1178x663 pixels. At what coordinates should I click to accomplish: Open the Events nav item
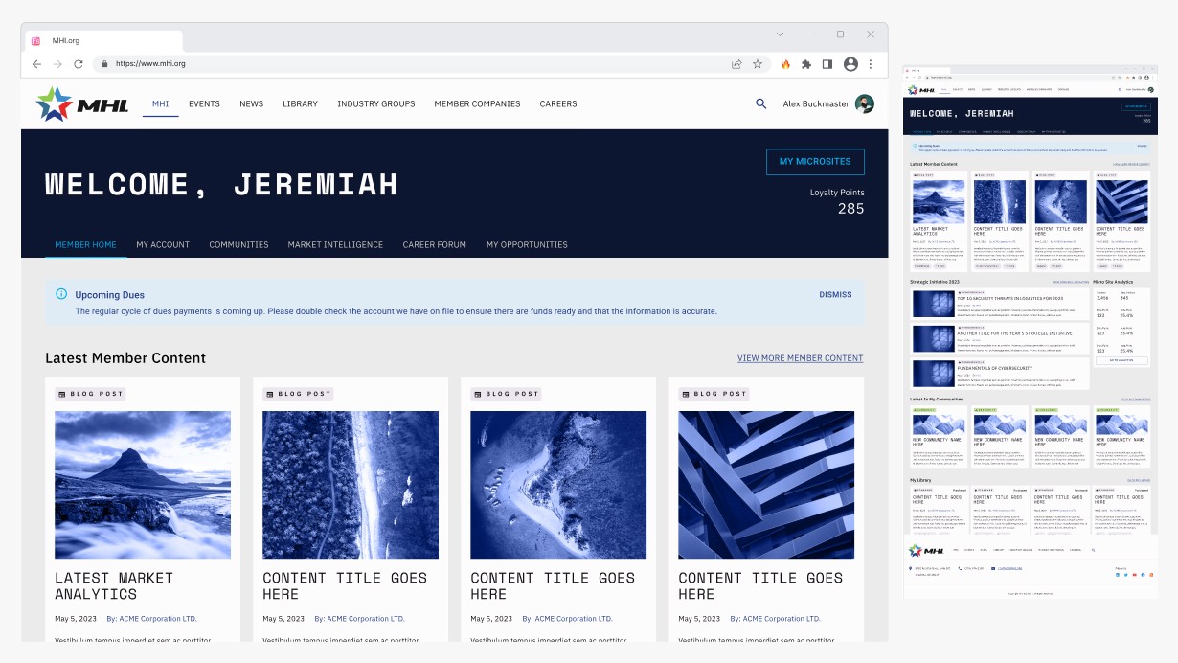(204, 103)
